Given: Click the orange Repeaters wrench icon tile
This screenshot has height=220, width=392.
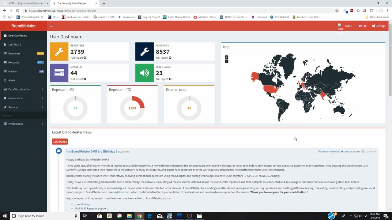Looking at the screenshot, I should [x=59, y=52].
